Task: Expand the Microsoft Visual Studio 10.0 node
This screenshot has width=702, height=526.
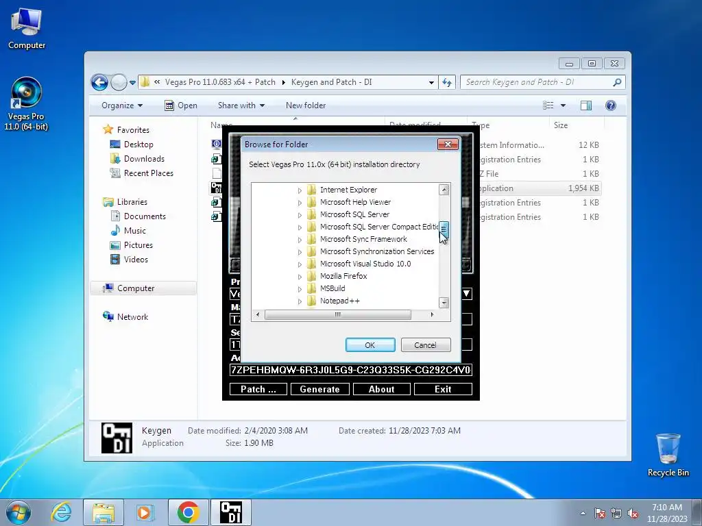Action: [x=300, y=264]
